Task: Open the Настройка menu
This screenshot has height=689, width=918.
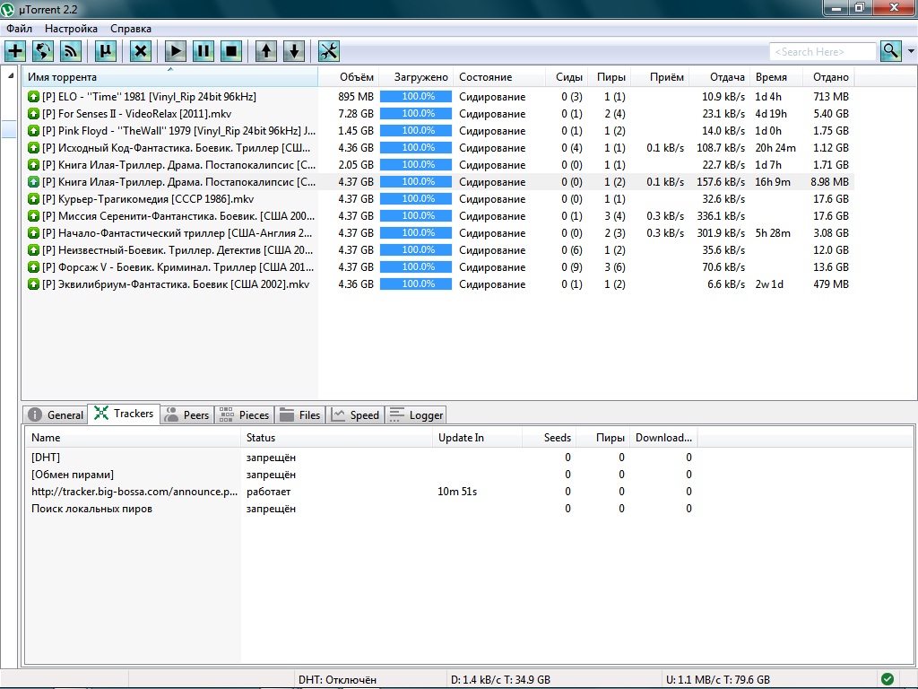Action: tap(71, 28)
